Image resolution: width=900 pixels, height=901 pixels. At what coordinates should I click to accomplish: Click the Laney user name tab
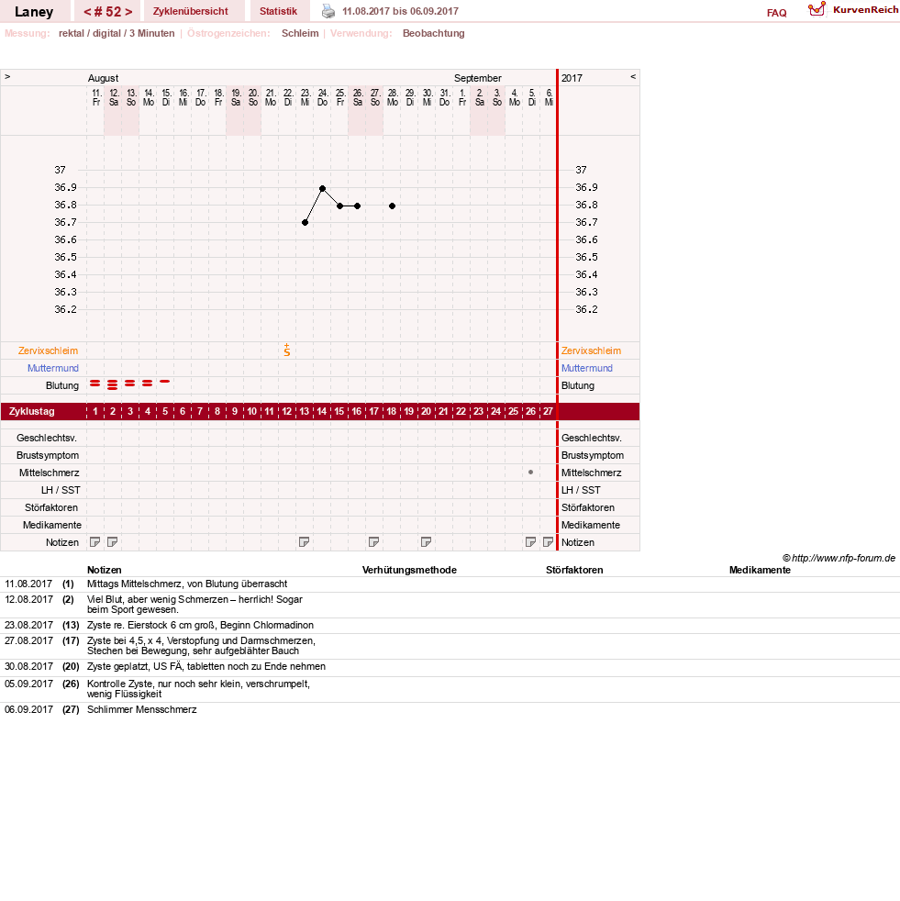click(34, 12)
